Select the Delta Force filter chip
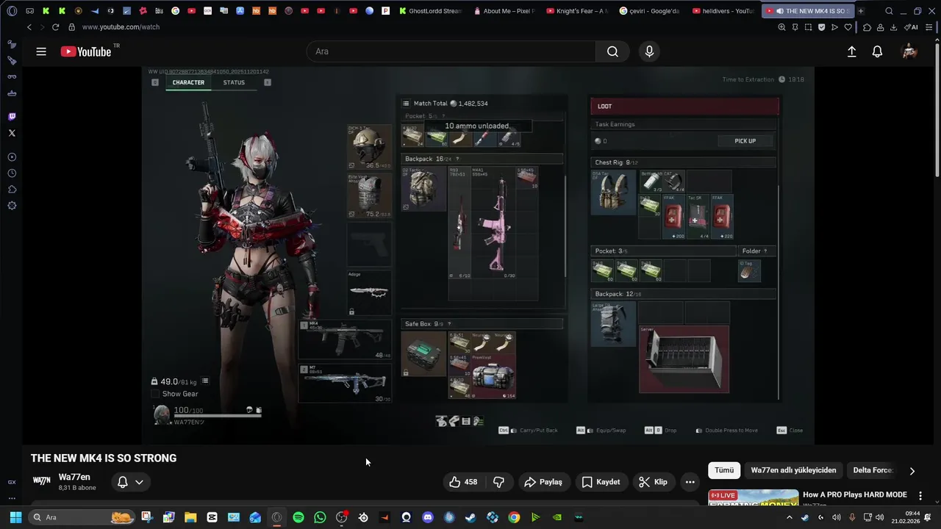Viewport: 941px width, 529px height. tap(873, 470)
